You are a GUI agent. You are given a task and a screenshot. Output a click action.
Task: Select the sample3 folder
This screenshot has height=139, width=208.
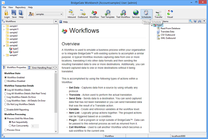[12, 36]
